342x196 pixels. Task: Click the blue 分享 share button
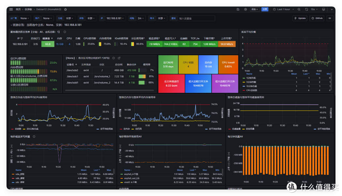(265, 9)
